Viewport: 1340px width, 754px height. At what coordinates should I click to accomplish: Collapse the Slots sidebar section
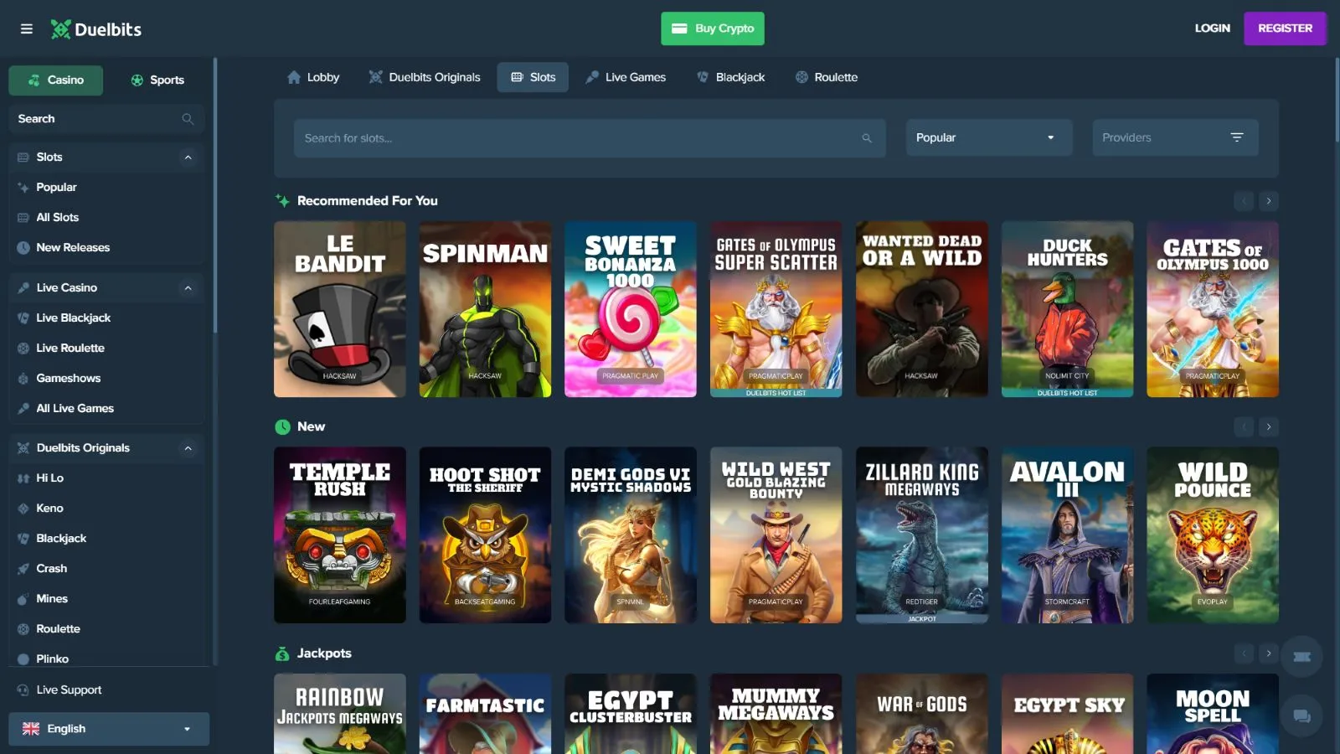tap(188, 158)
